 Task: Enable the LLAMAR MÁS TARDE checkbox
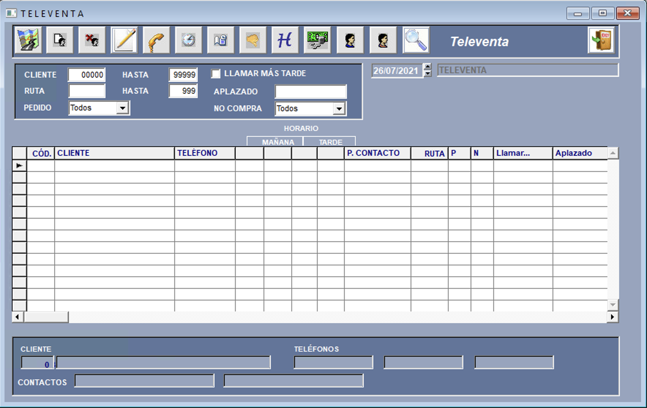pyautogui.click(x=216, y=74)
